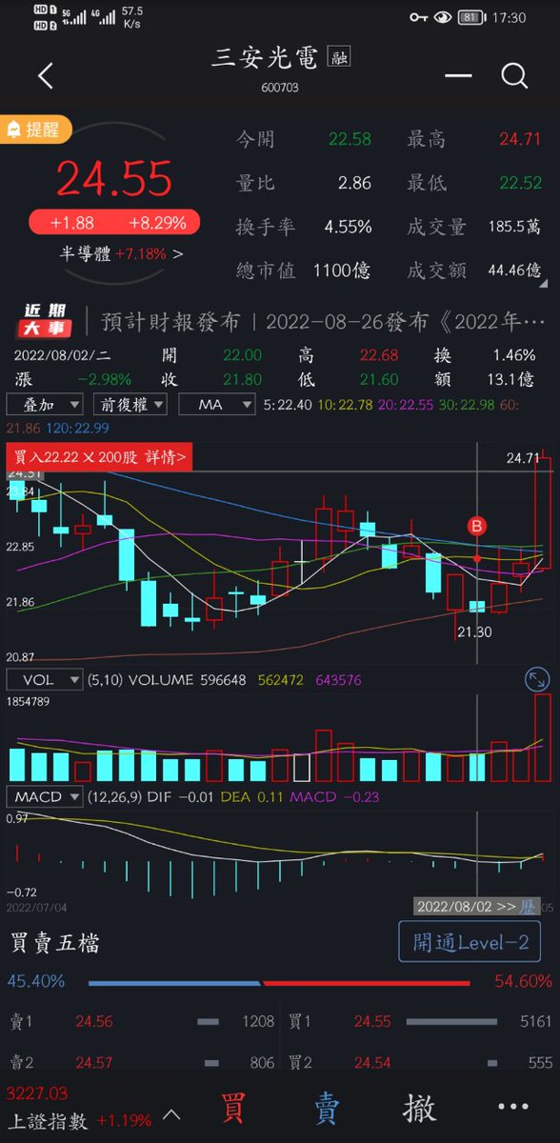Open the 前復權 adjustment dropdown
The height and width of the screenshot is (1143, 560).
coord(131,405)
